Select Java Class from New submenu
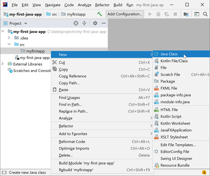This screenshot has height=176, width=210. pos(169,54)
